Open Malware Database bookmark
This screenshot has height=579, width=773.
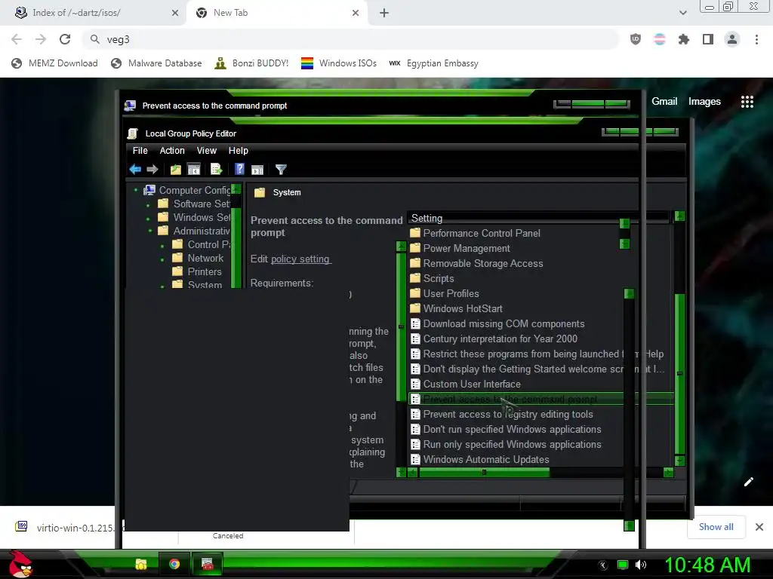click(x=157, y=63)
